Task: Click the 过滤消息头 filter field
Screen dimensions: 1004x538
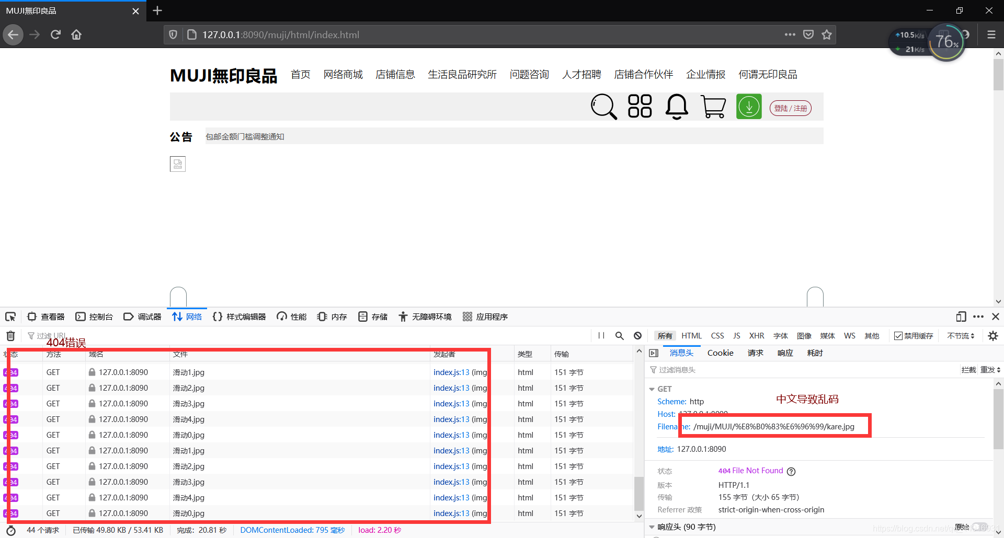Action: point(803,370)
